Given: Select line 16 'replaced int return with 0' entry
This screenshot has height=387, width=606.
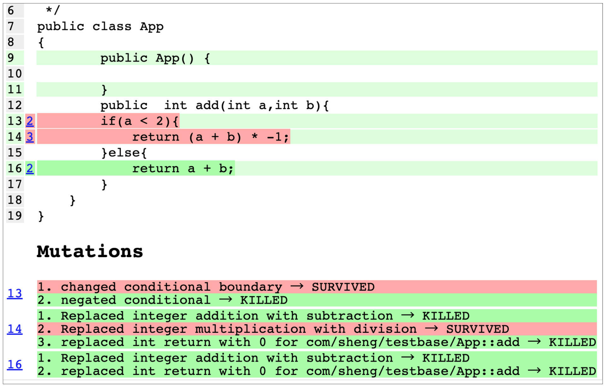Looking at the screenshot, I should tap(317, 371).
